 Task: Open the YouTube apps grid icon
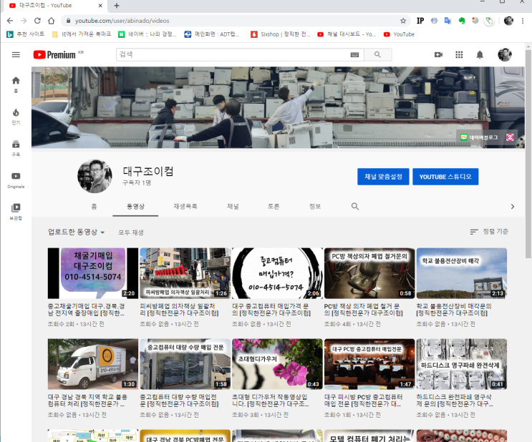[459, 54]
